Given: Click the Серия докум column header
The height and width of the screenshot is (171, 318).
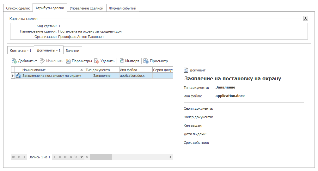Looking at the screenshot, I should coord(163,70).
